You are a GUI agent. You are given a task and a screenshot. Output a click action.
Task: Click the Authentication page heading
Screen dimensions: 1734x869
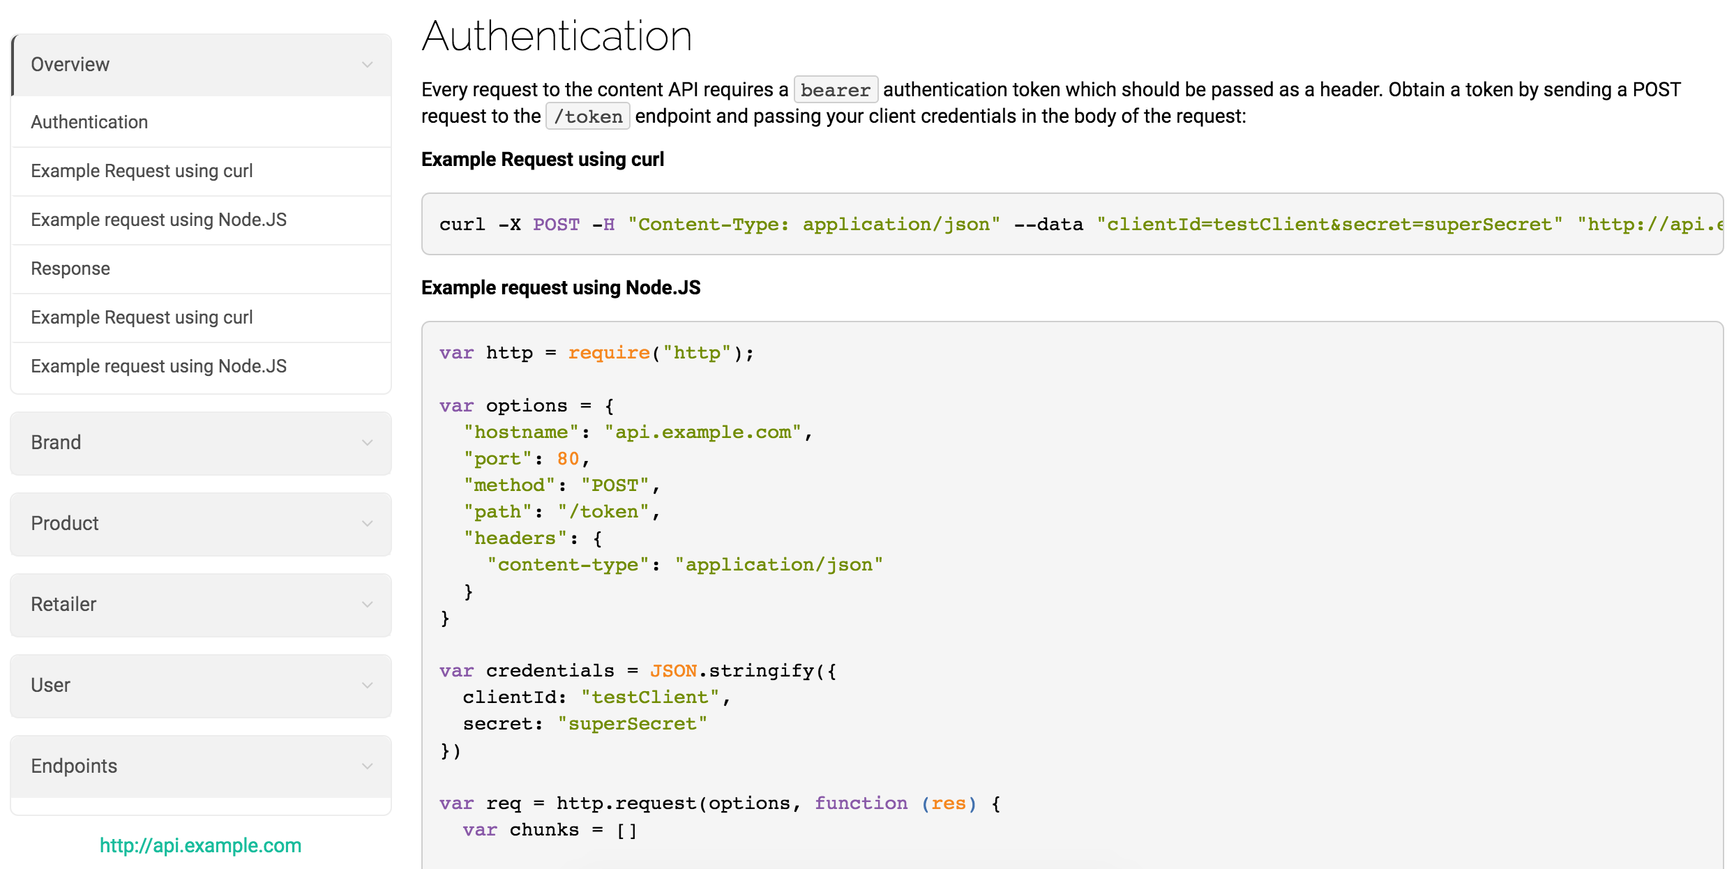pyautogui.click(x=557, y=36)
